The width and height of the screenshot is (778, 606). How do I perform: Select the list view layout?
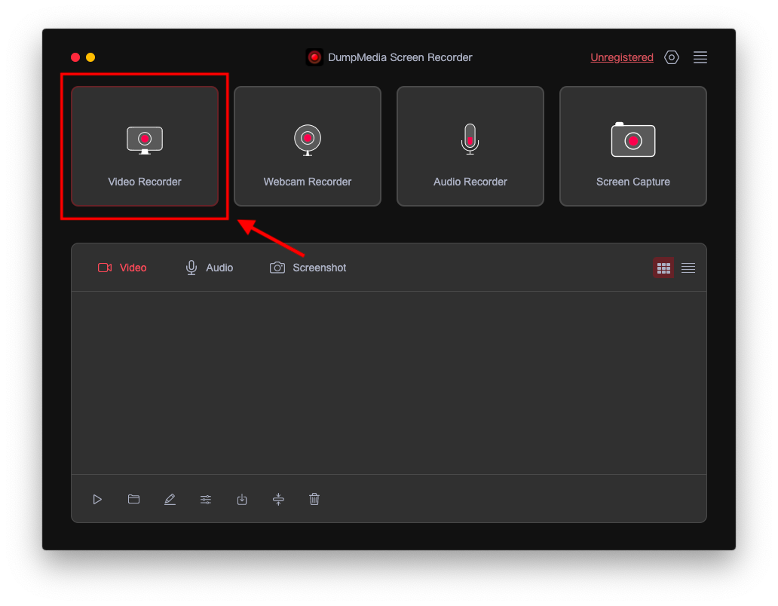688,268
